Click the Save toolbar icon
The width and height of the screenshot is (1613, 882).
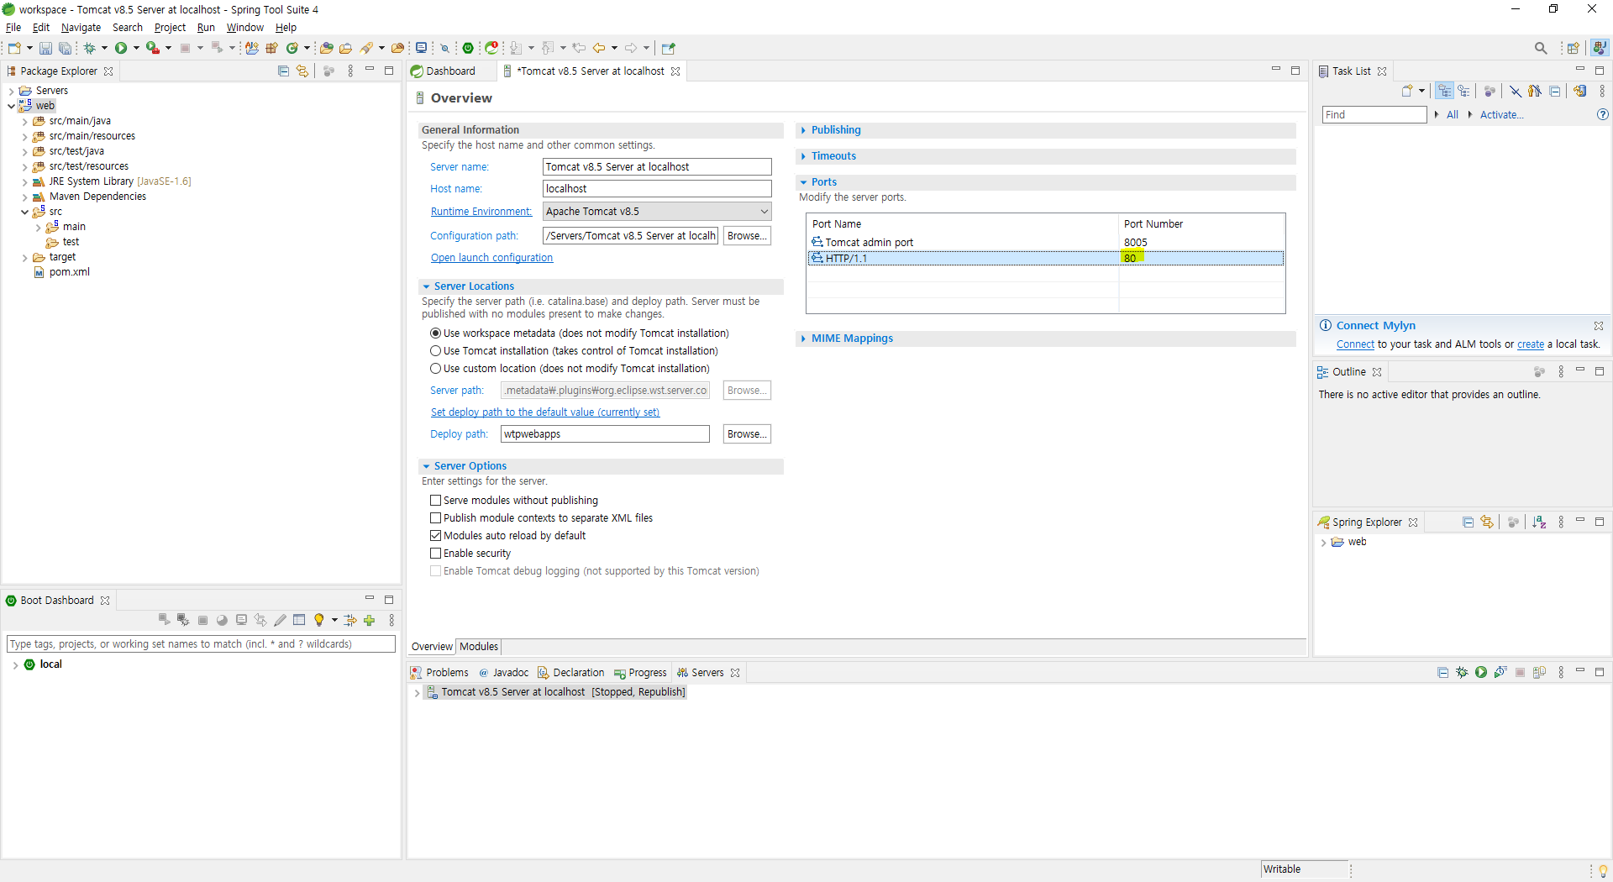[45, 49]
